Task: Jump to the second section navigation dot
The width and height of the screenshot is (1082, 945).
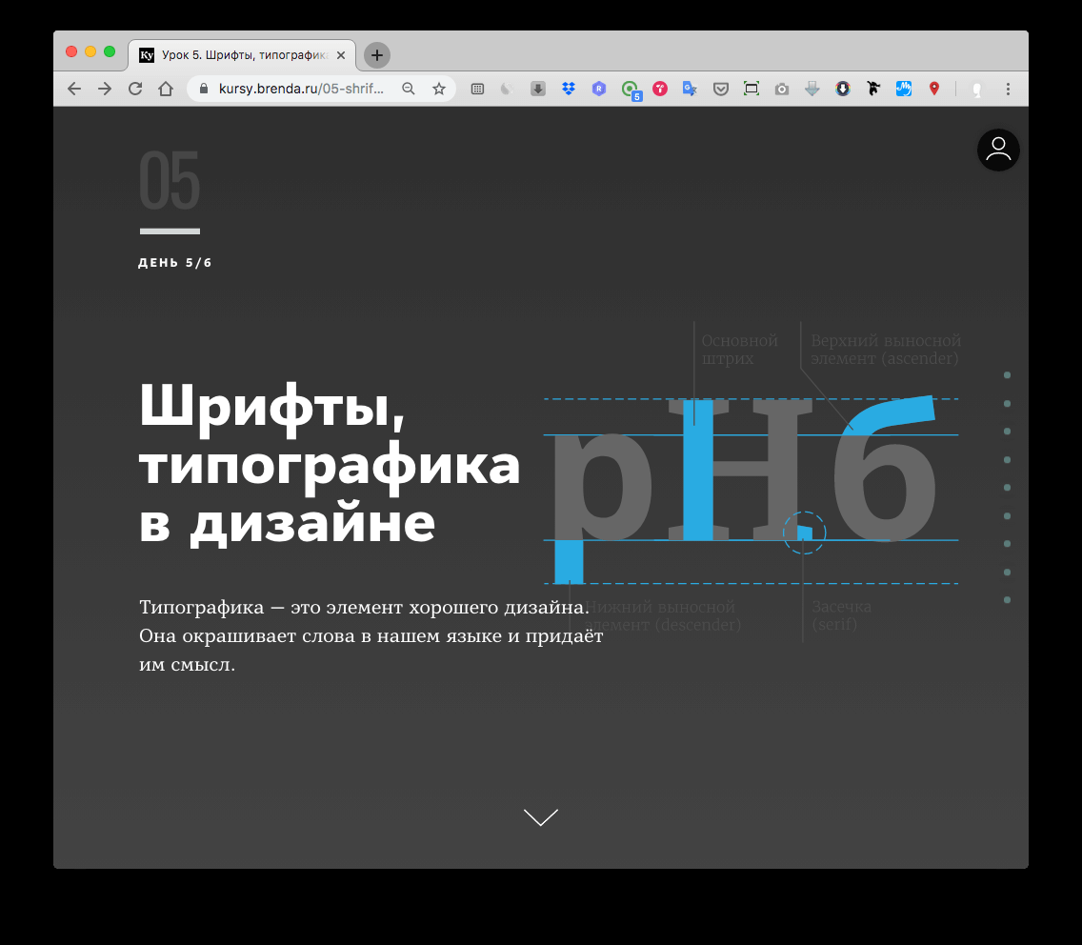Action: [1008, 403]
